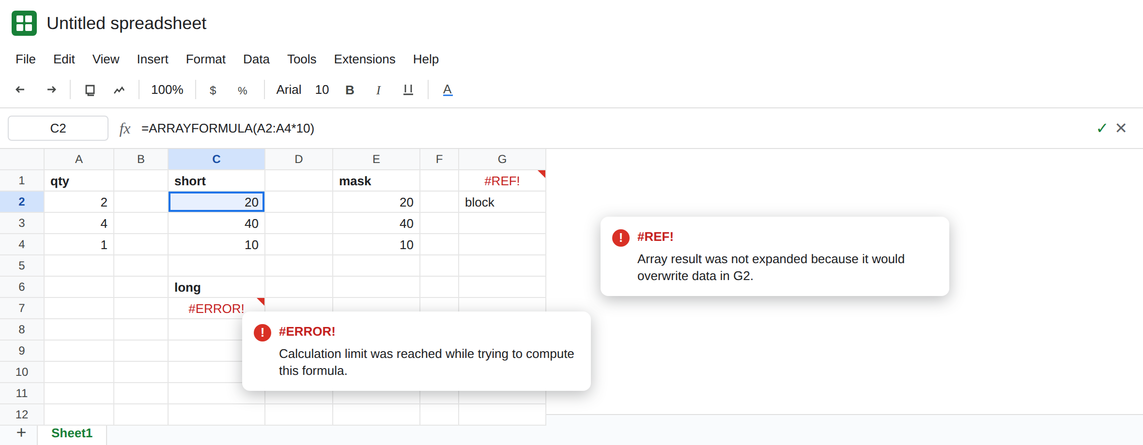Select the Sheet1 tab
Viewport: 1143px width, 445px height.
(72, 433)
